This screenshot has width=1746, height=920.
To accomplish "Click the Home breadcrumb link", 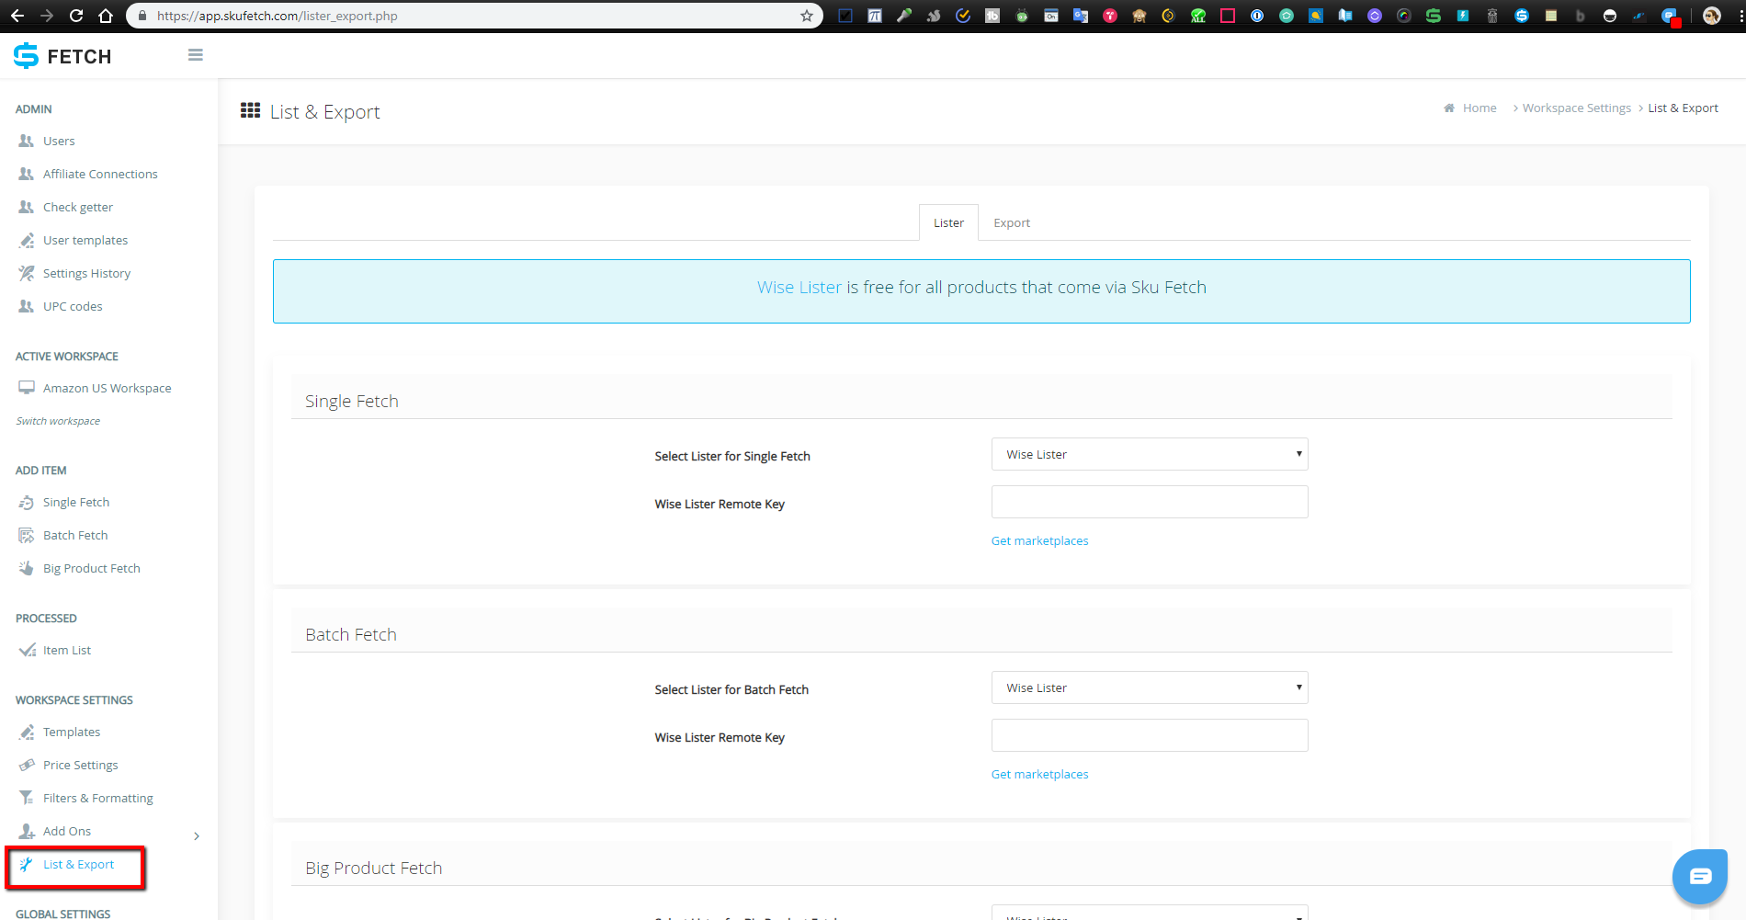I will pos(1480,108).
